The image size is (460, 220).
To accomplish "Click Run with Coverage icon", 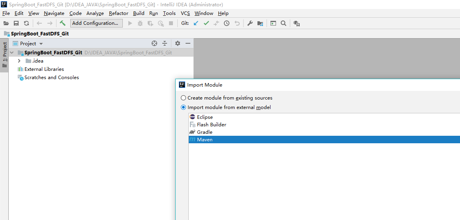I will pos(150,23).
